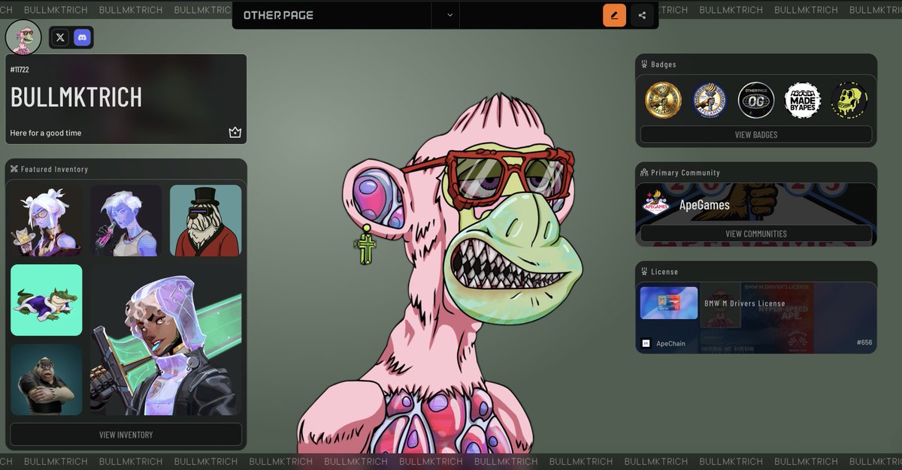Select the Made By Apes badge
The width and height of the screenshot is (902, 470).
[x=803, y=101]
